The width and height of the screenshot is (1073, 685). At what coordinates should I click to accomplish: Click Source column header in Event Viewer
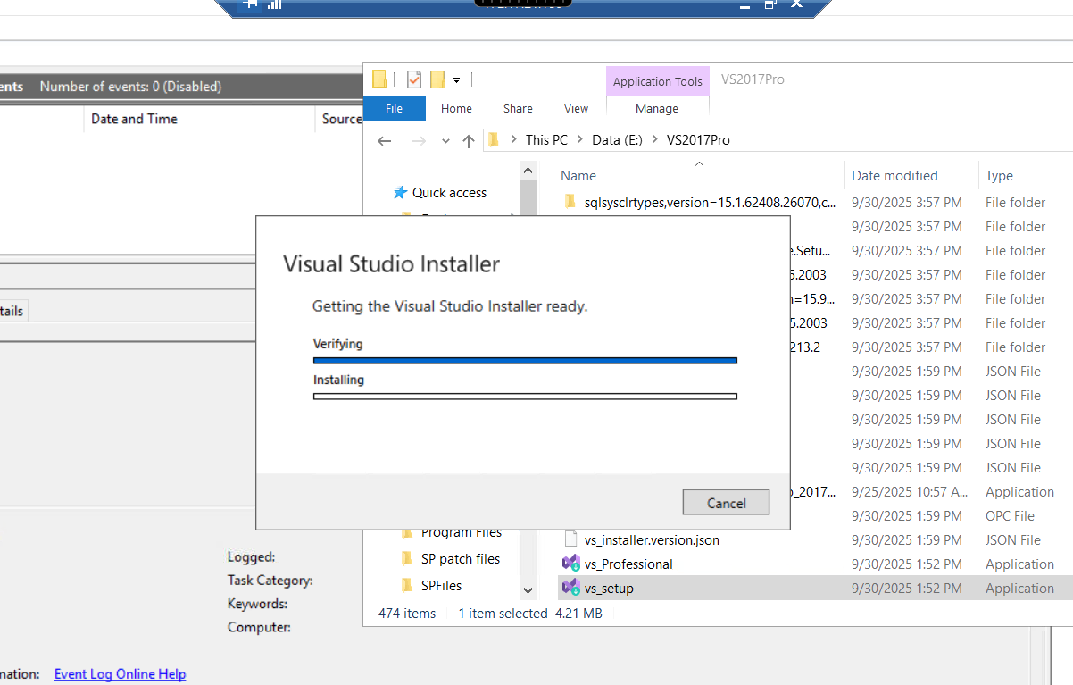click(x=342, y=119)
